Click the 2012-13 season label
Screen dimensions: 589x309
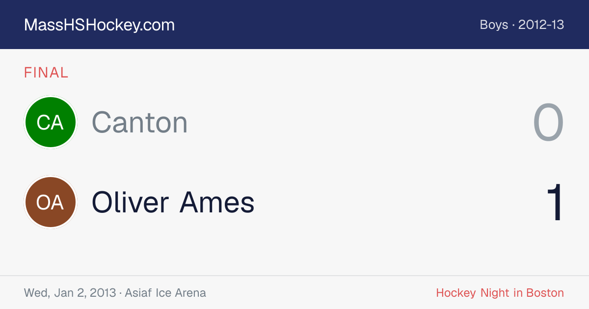pyautogui.click(x=541, y=25)
